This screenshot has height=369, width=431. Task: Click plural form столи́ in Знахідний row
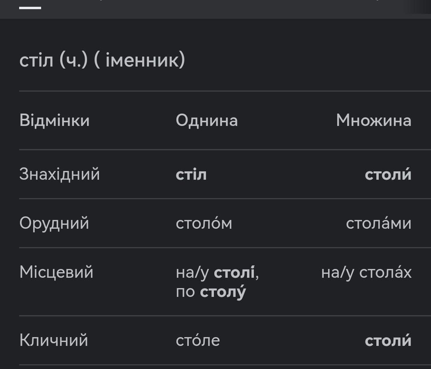[x=388, y=174]
